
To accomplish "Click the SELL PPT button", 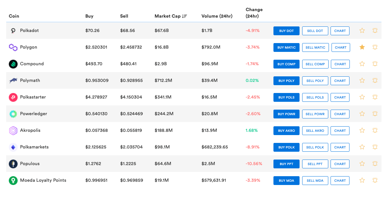I will [x=315, y=164].
